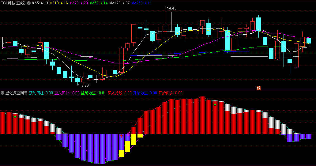Expand the dropdown beside TCL科技(日线)
This screenshot has width=316, height=166.
click(x=29, y=3)
